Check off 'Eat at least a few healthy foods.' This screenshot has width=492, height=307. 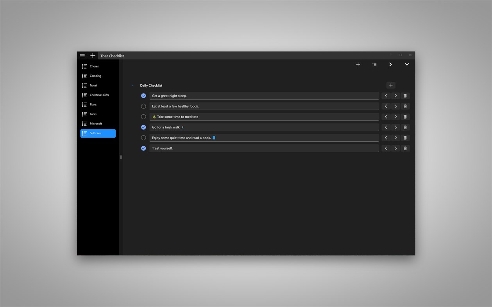click(143, 106)
